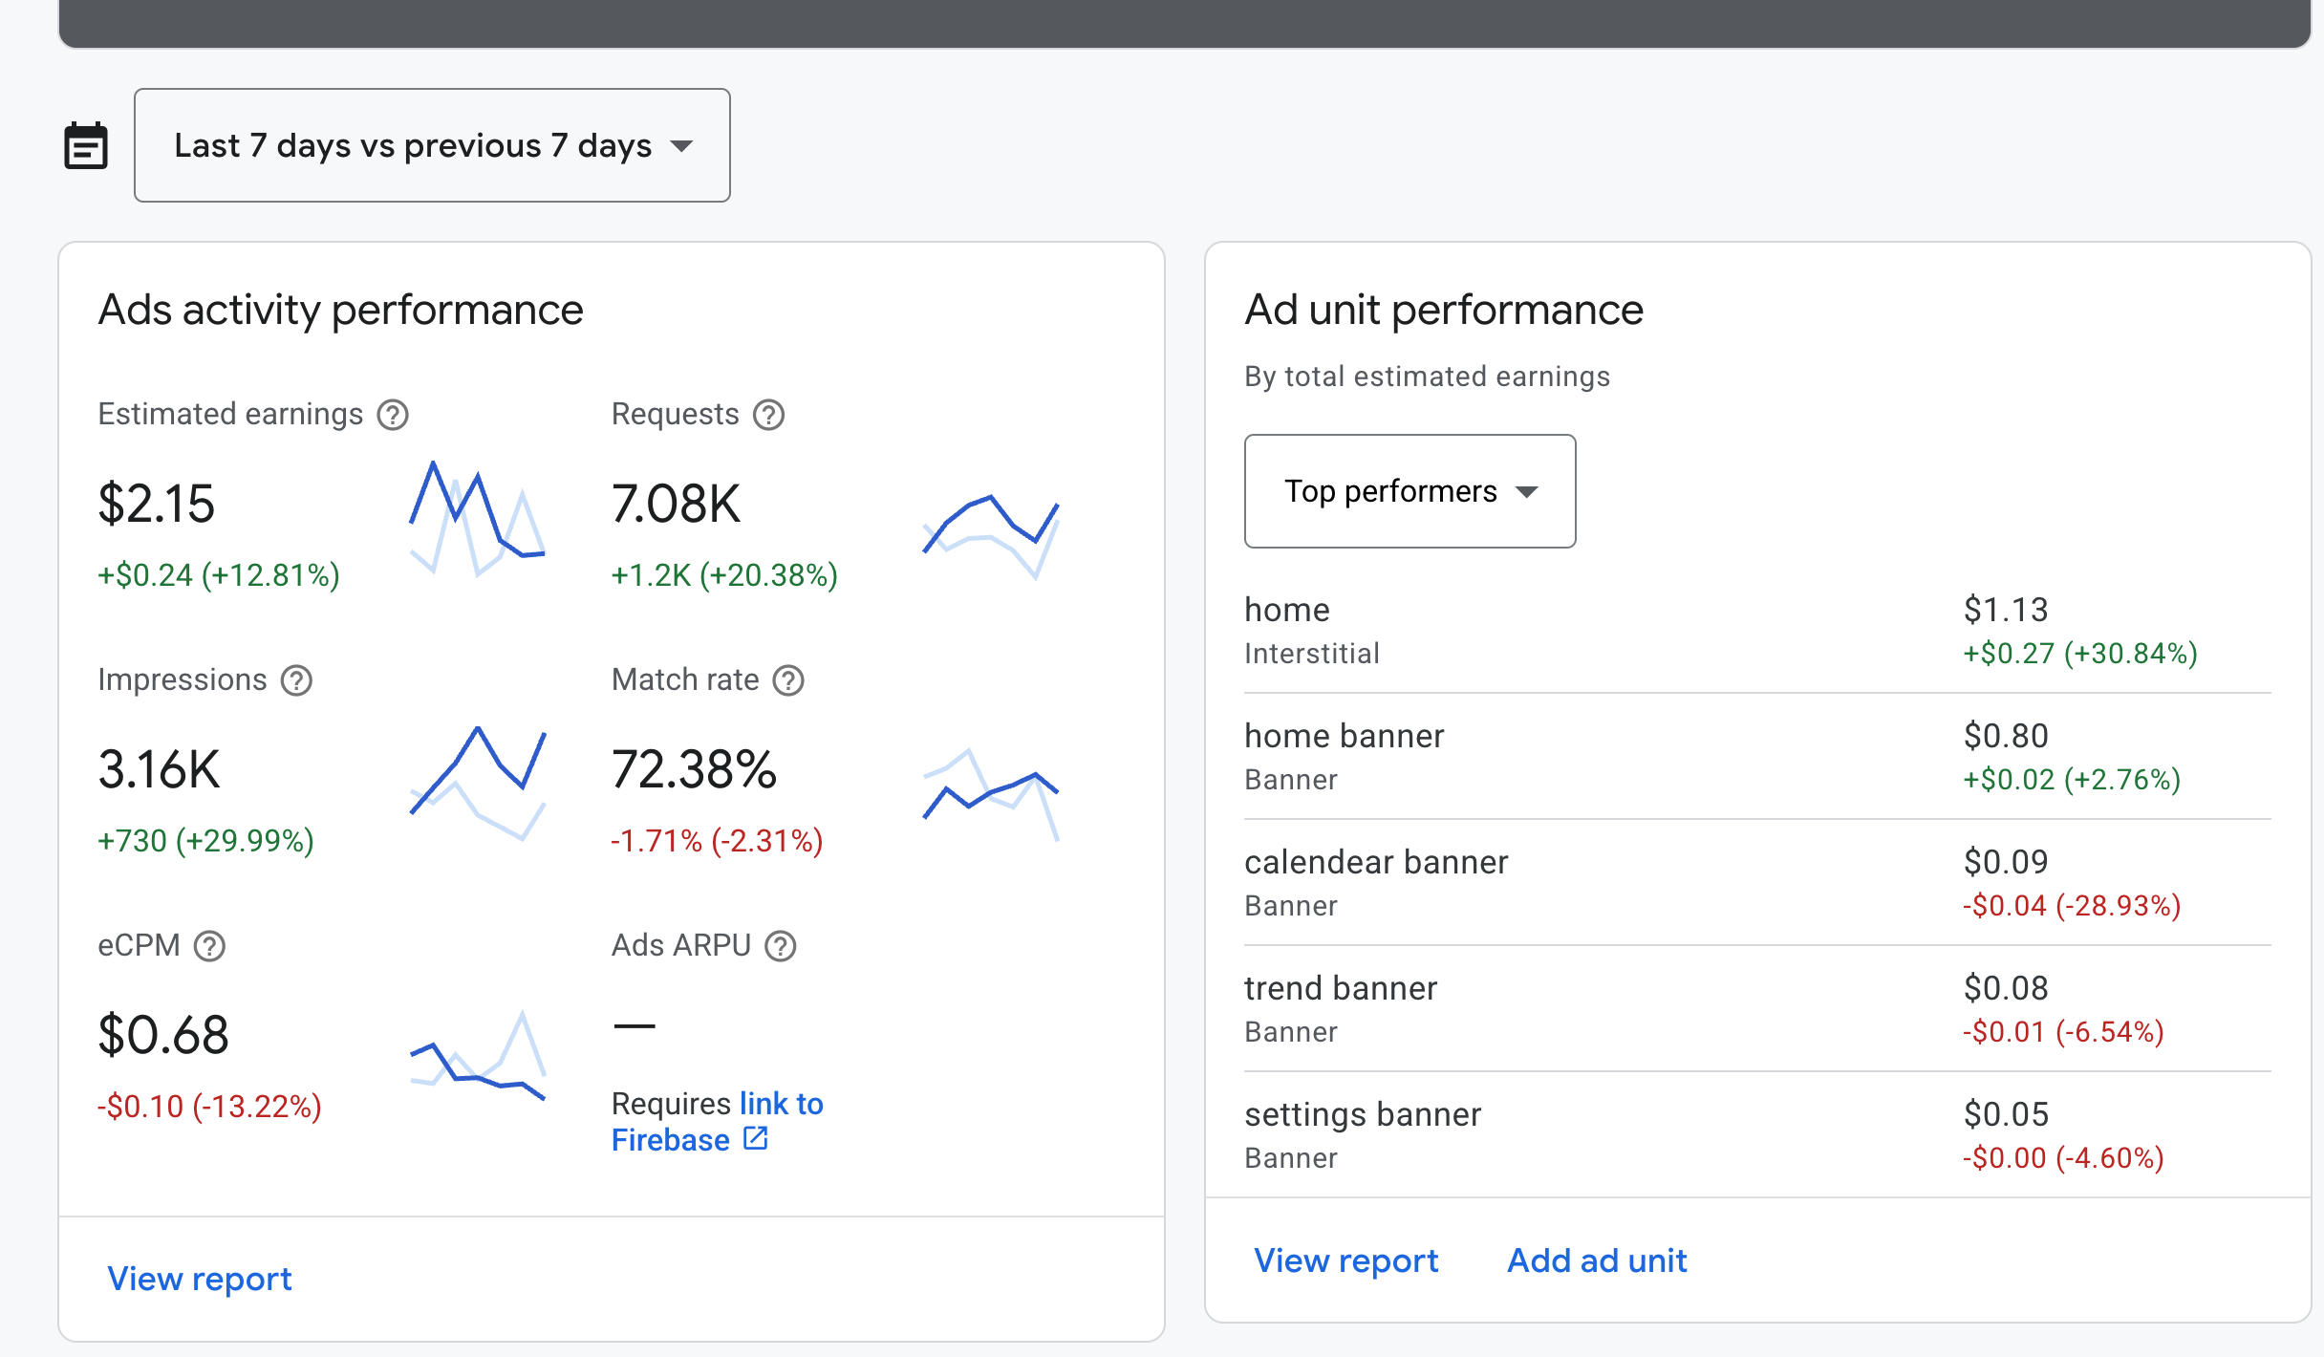Click the Requests sparkline chart
The height and width of the screenshot is (1357, 2324).
pyautogui.click(x=990, y=537)
